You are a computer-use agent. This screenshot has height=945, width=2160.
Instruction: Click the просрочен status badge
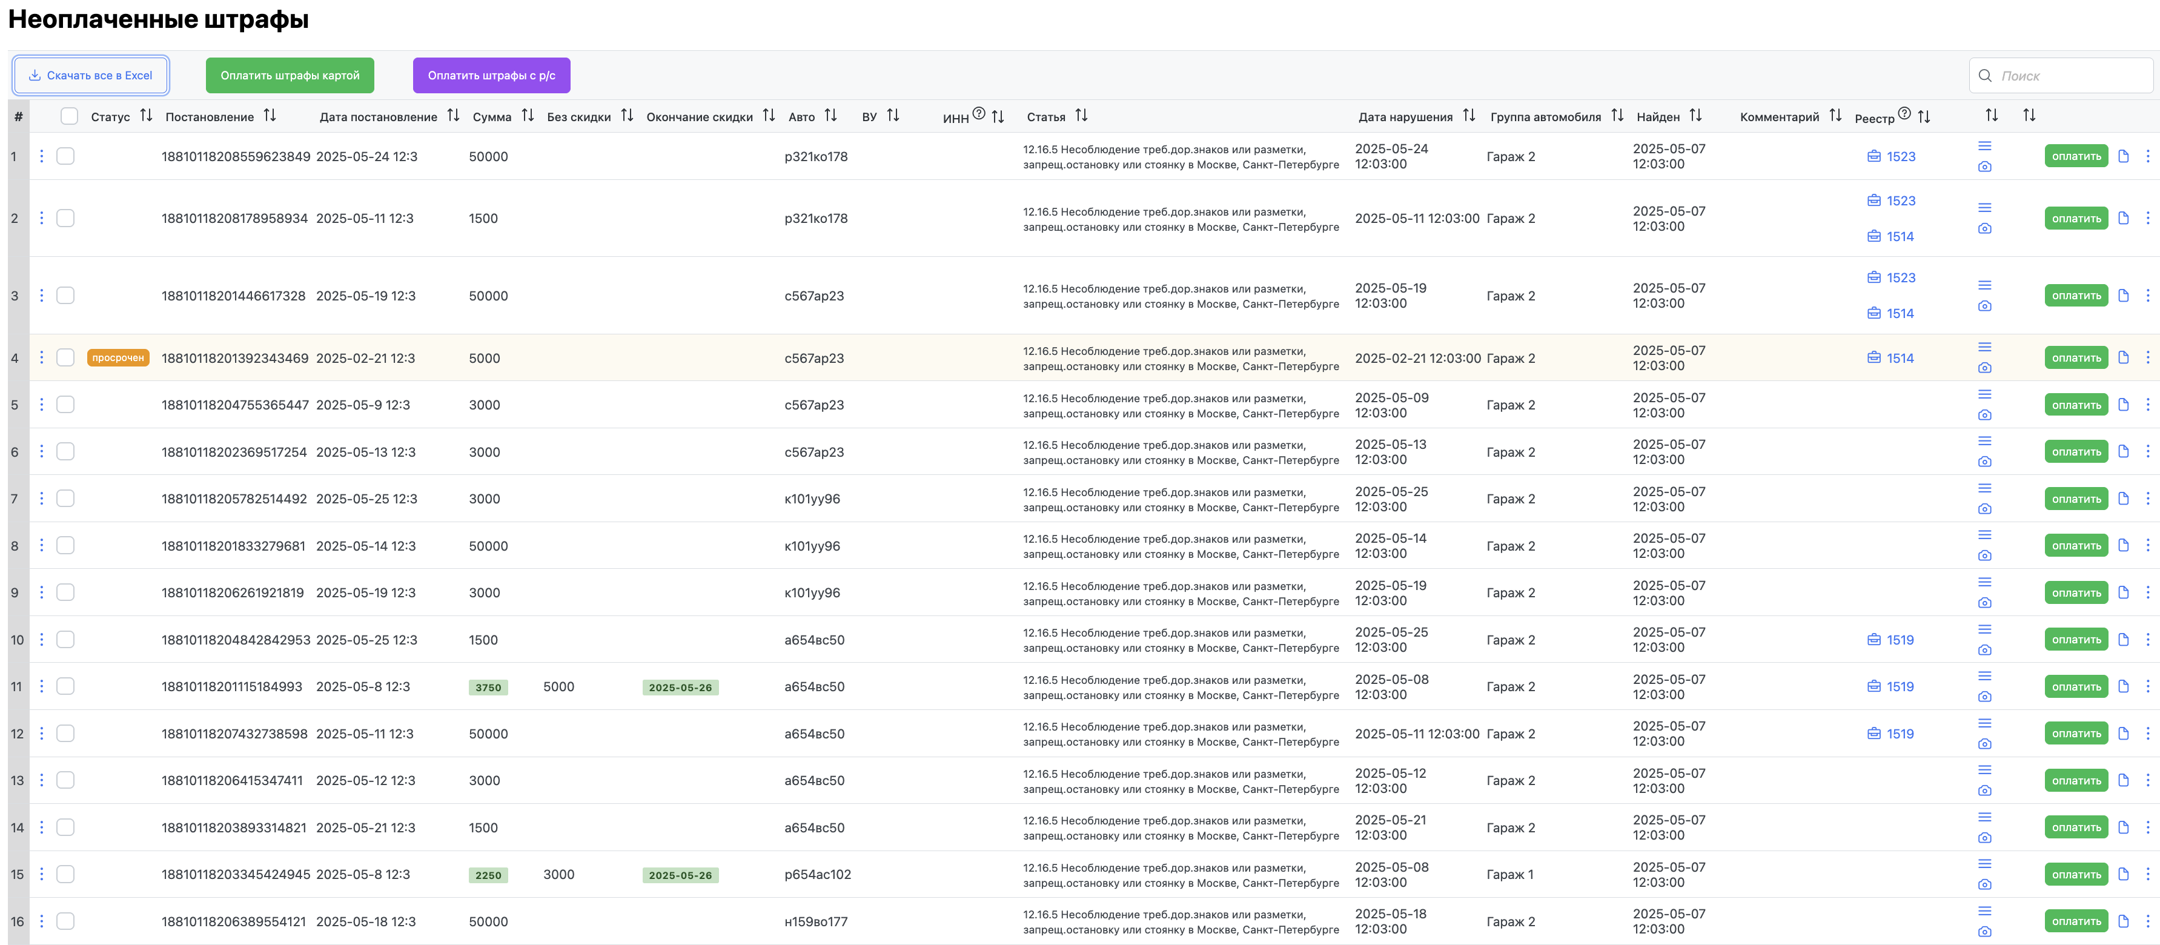click(x=118, y=358)
